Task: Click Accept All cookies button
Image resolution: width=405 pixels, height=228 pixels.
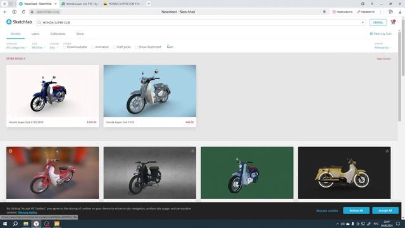Action: click(385, 210)
